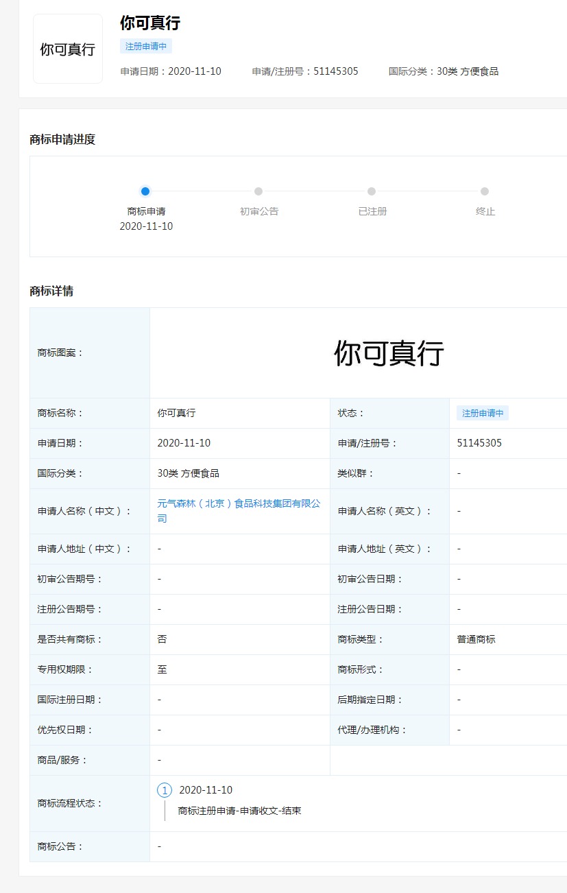
Task: Click the 你可真行 trademark logo thumbnail
Action: click(x=68, y=49)
